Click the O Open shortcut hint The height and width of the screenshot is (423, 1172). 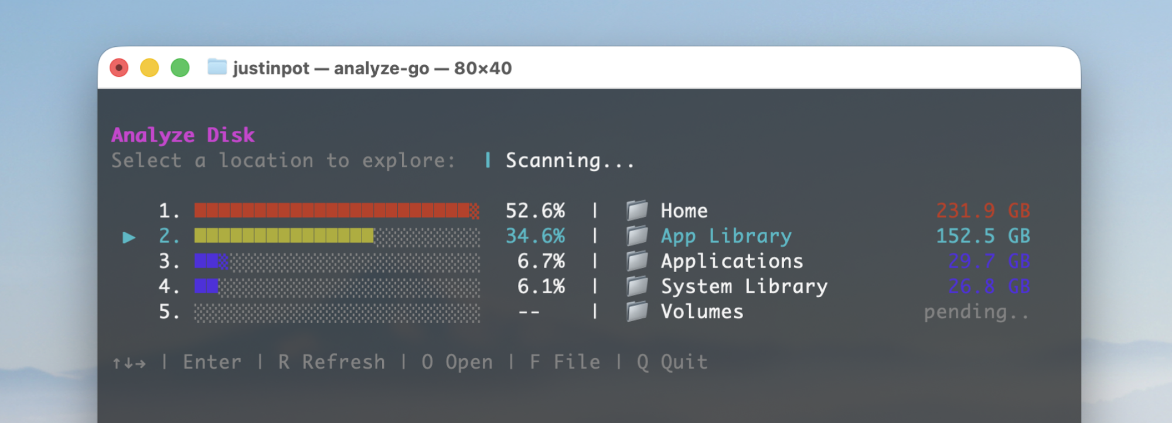point(457,362)
